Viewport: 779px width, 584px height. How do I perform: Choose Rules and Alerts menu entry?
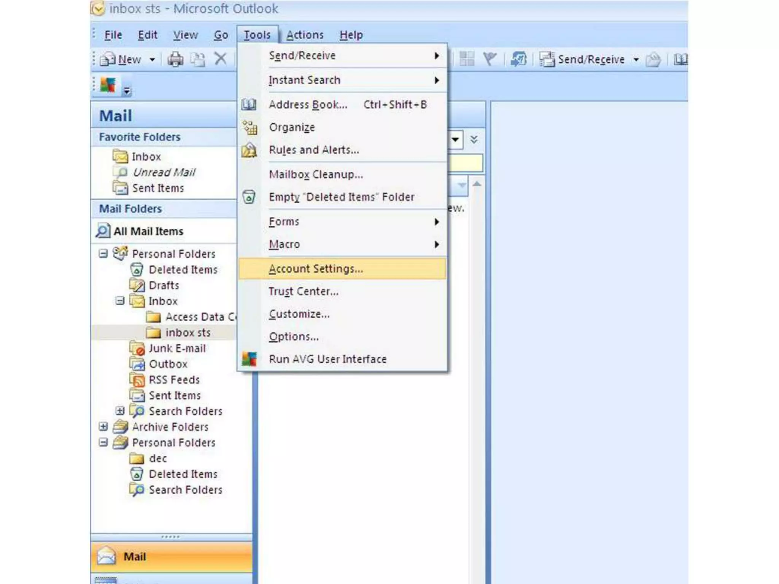(x=313, y=150)
